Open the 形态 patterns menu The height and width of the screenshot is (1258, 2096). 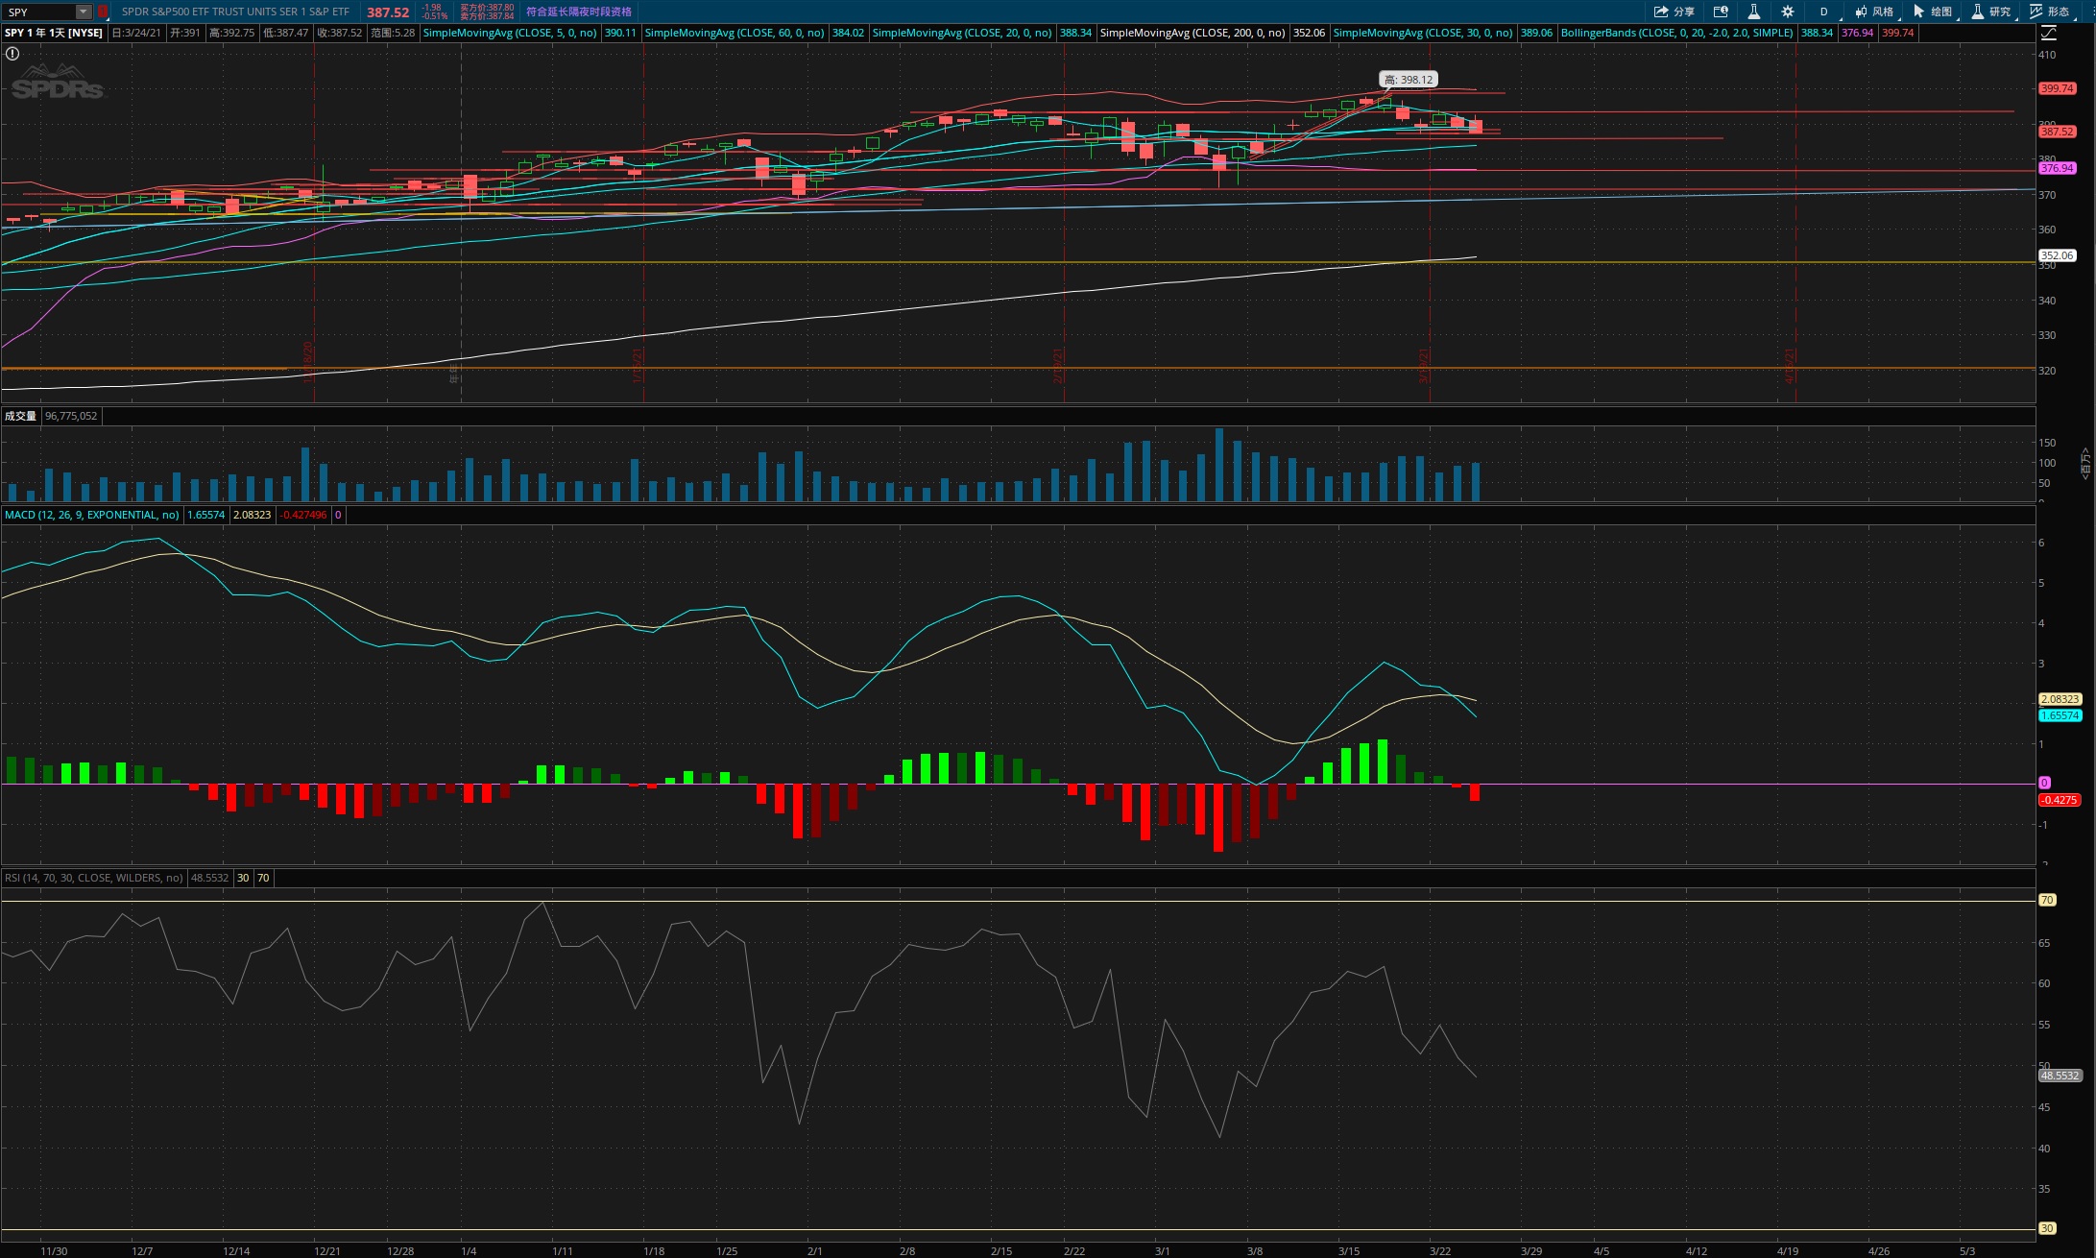(2049, 12)
